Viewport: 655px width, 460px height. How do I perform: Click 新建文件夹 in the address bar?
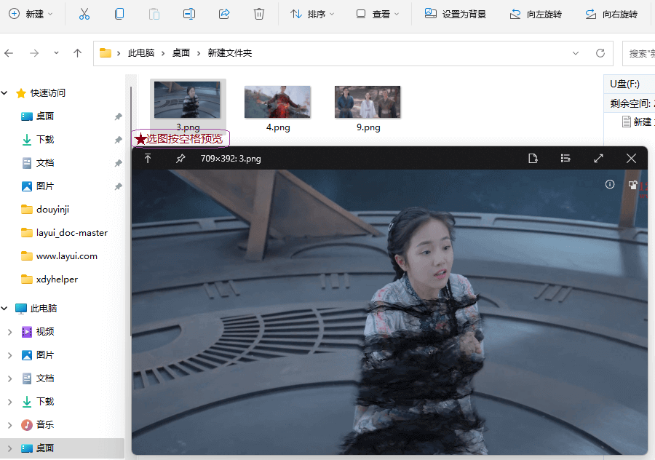tap(230, 53)
